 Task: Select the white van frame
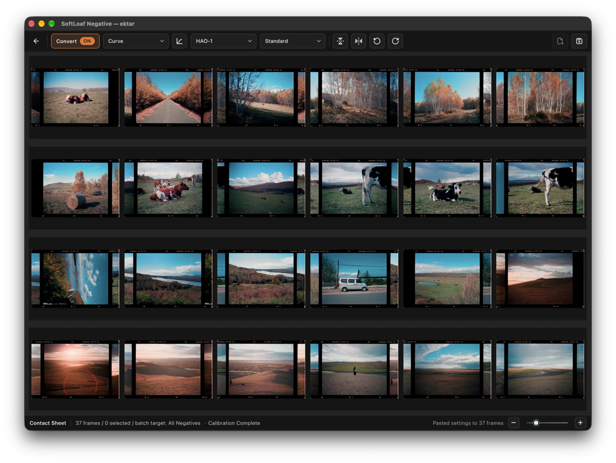pyautogui.click(x=354, y=279)
